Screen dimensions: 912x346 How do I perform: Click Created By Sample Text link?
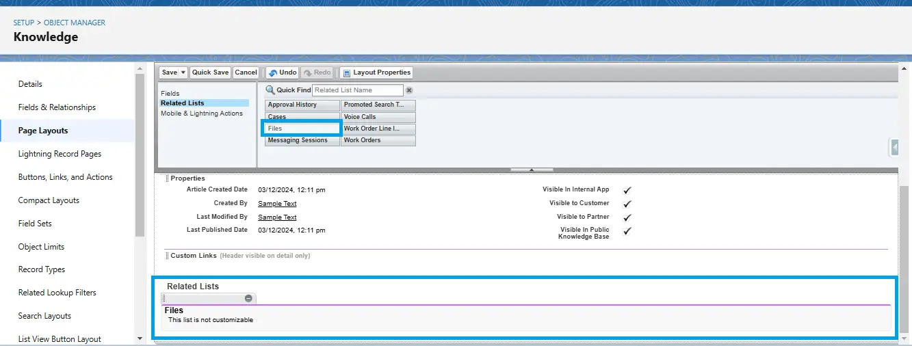pos(277,204)
